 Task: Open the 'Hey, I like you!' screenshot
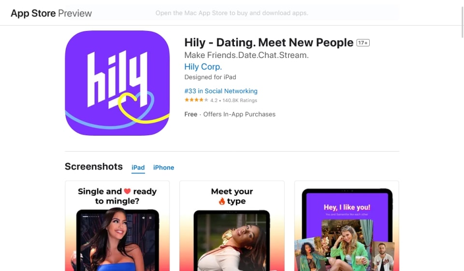pos(347,226)
